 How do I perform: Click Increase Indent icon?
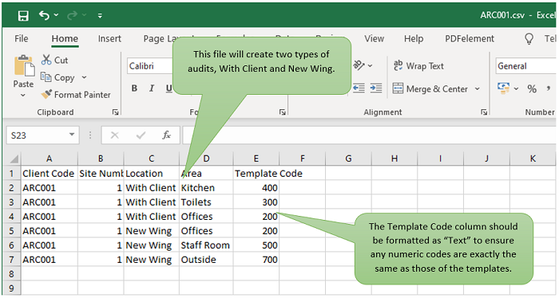pos(376,88)
